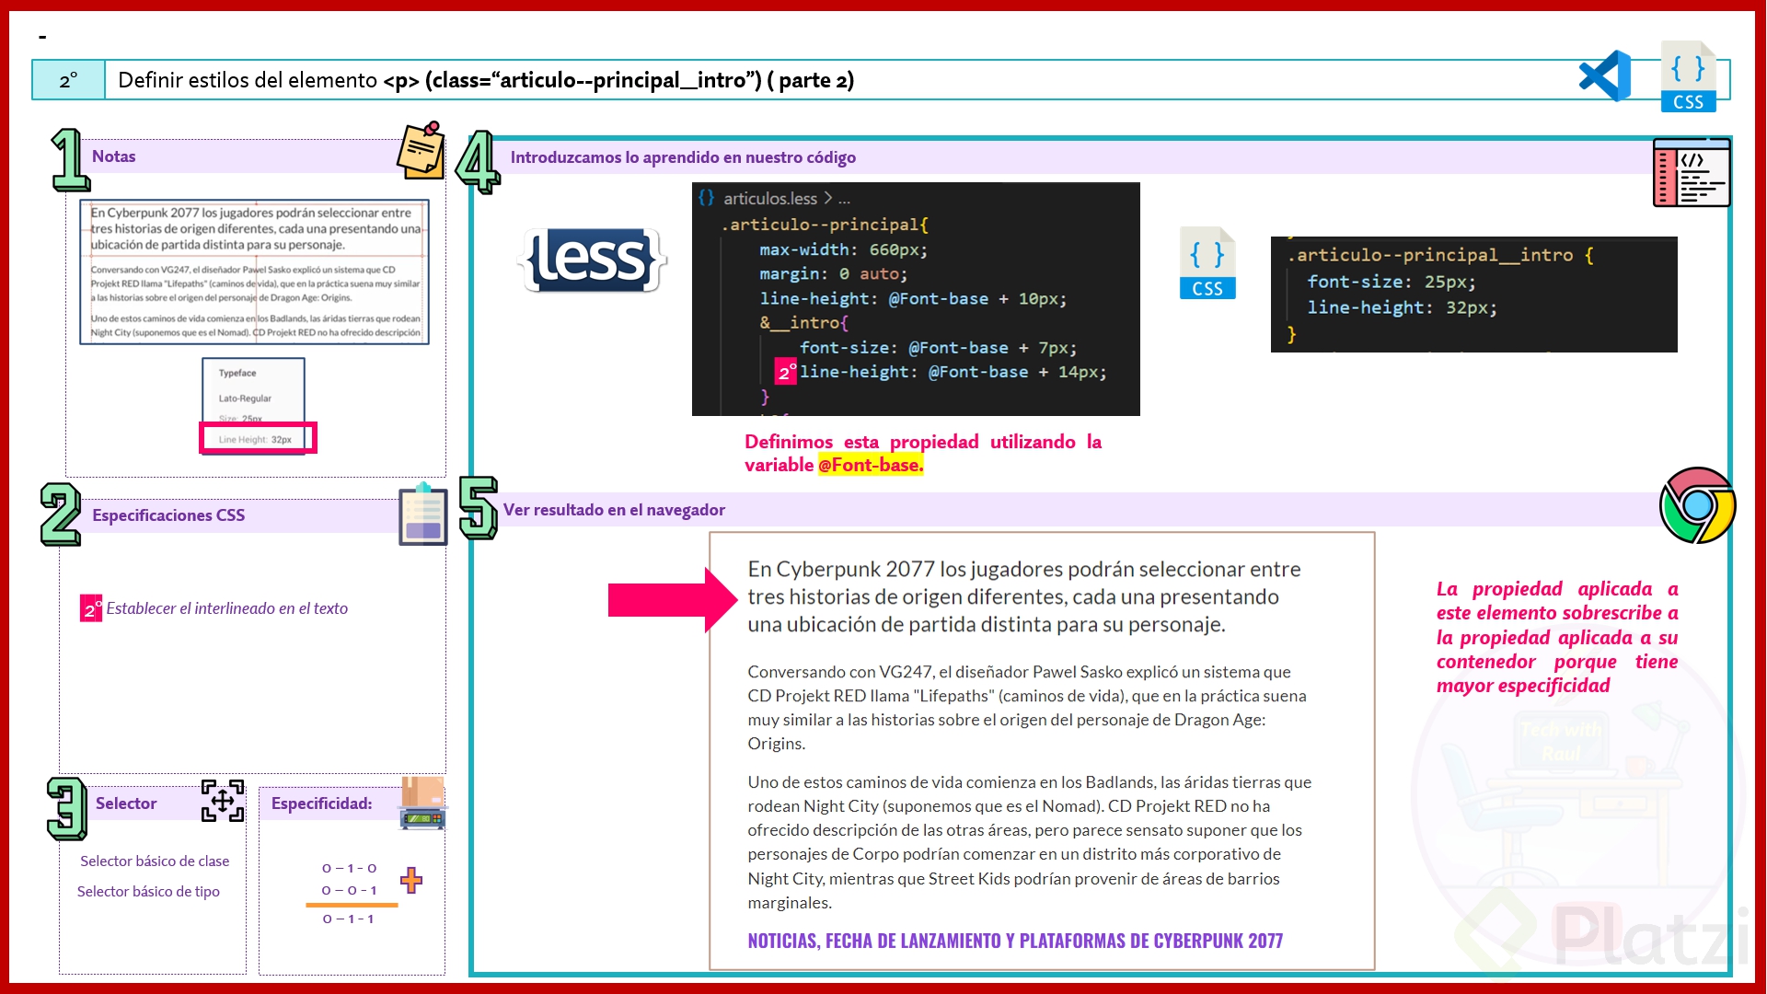This screenshot has width=1767, height=994.
Task: Click the Chrome browser icon
Action: pyautogui.click(x=1696, y=505)
